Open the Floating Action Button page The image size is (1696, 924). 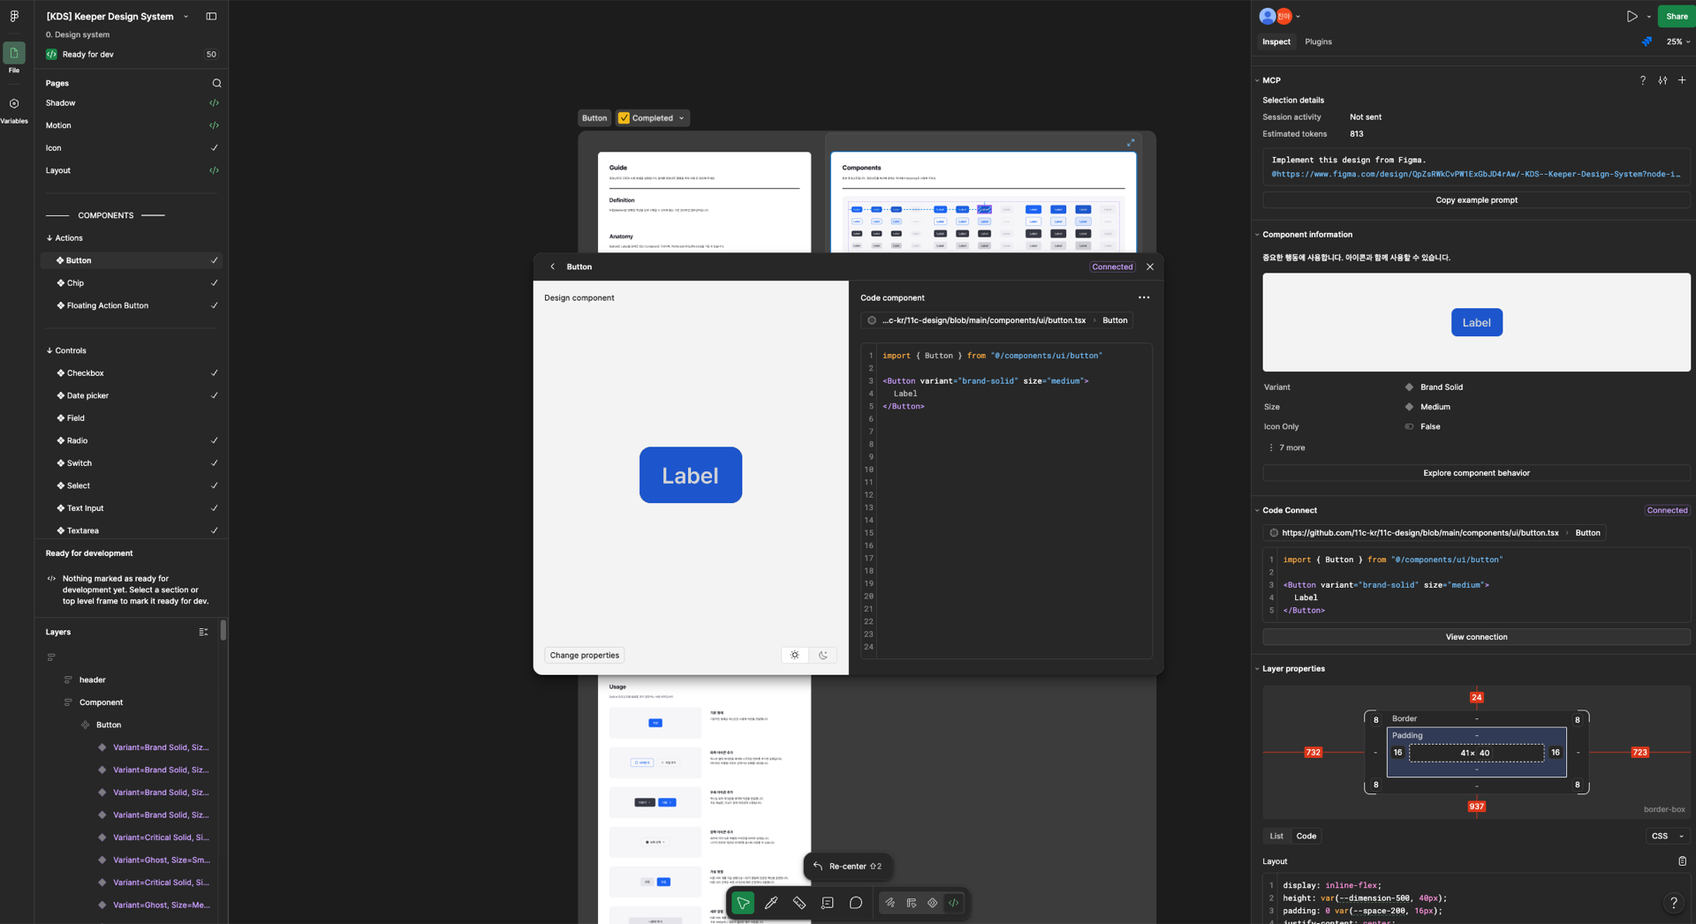click(132, 305)
